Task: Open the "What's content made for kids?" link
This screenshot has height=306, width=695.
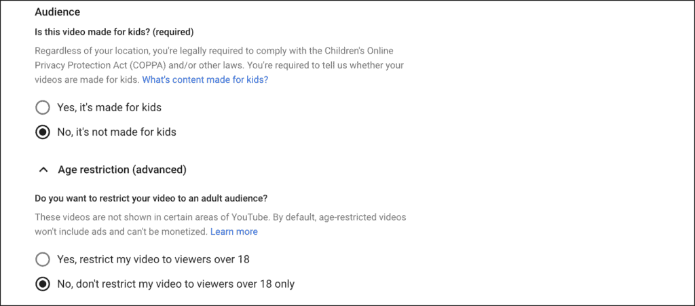Action: [x=205, y=79]
